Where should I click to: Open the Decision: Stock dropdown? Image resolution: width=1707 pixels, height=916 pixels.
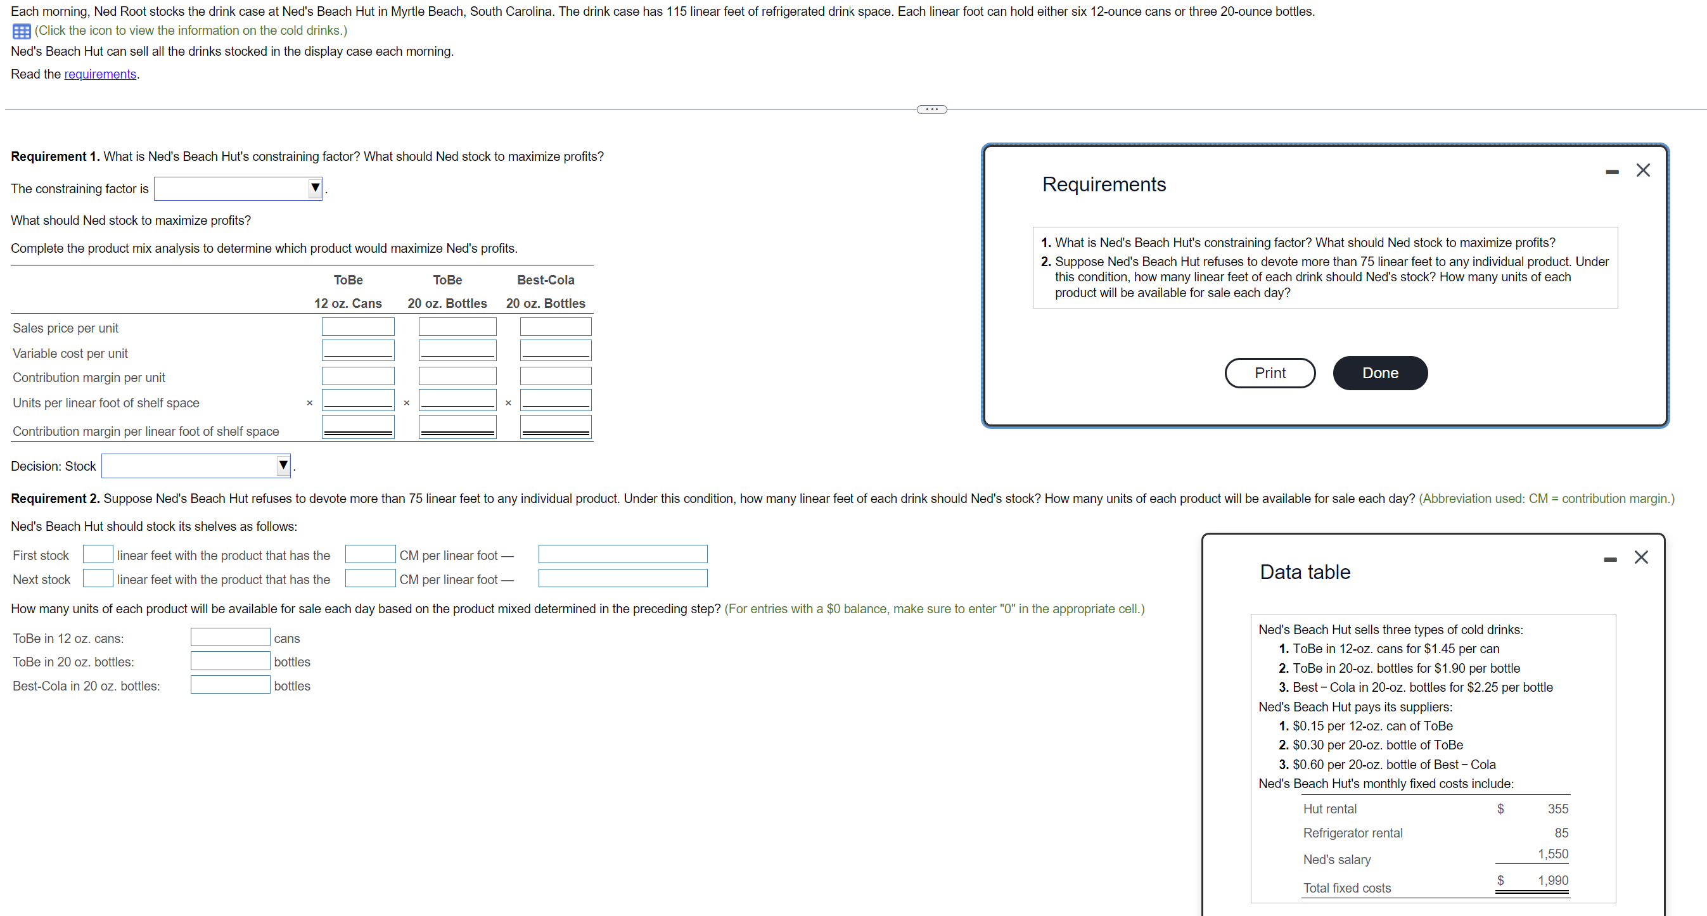click(196, 466)
